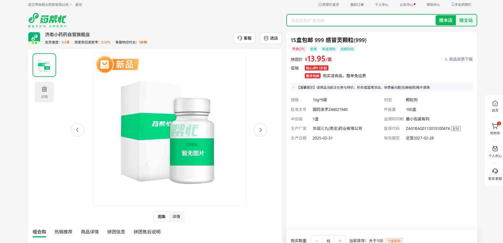Open the 商品详情 tab
Viewport: 503px width, 243px height.
coord(90,232)
